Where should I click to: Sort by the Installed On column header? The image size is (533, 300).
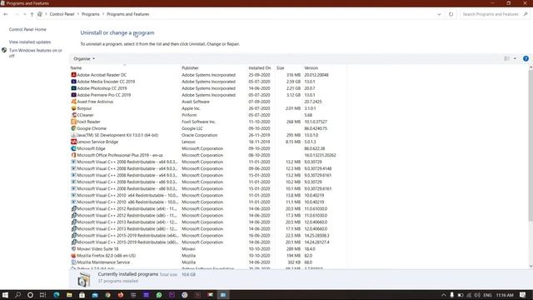261,68
